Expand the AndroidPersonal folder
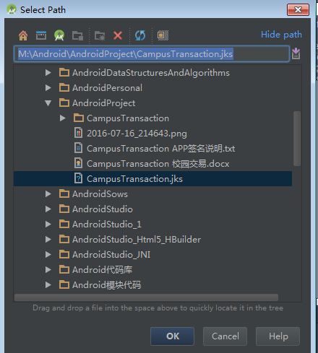 point(48,87)
